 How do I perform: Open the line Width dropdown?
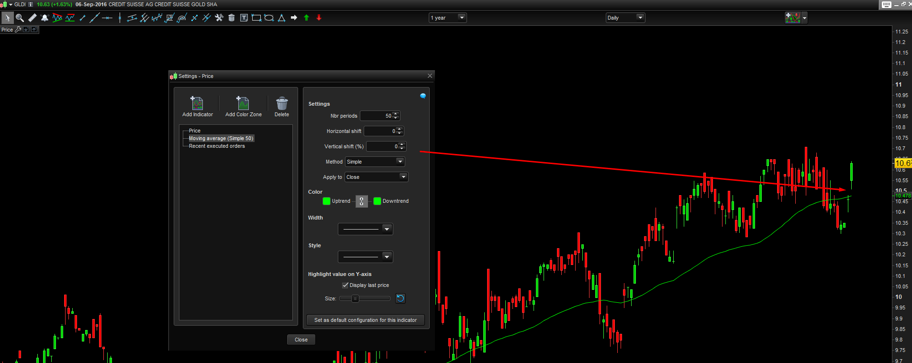pyautogui.click(x=366, y=229)
